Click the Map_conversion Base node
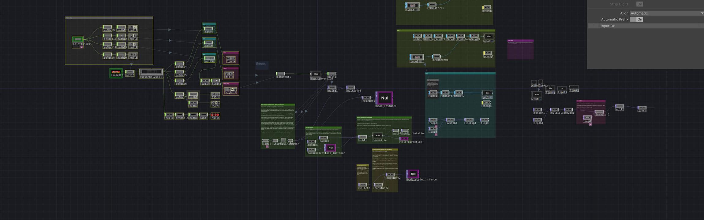Viewport: 704px width, 220px height. [316, 74]
